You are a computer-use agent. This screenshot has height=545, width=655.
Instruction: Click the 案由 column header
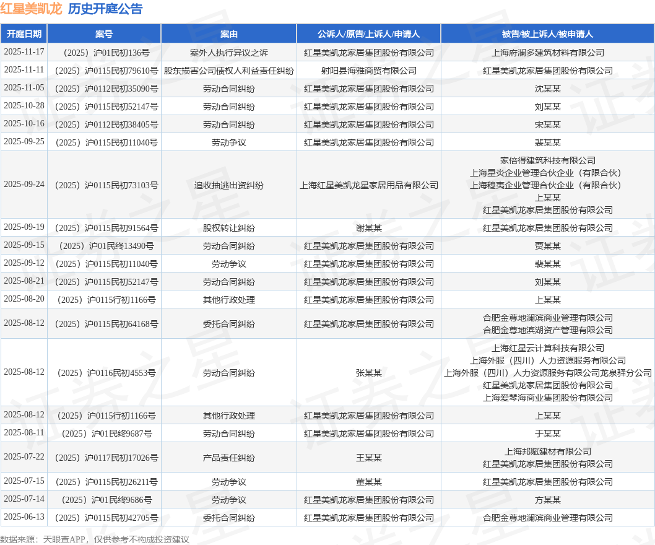(229, 34)
